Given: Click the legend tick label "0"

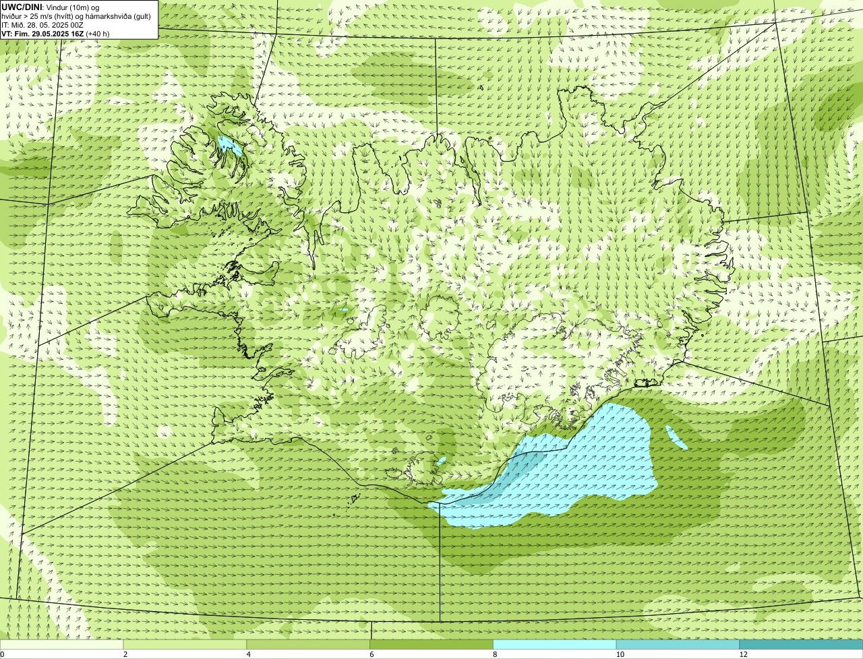Looking at the screenshot, I should [2, 654].
